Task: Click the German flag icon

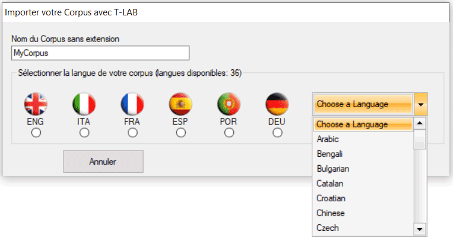Action: click(x=277, y=104)
